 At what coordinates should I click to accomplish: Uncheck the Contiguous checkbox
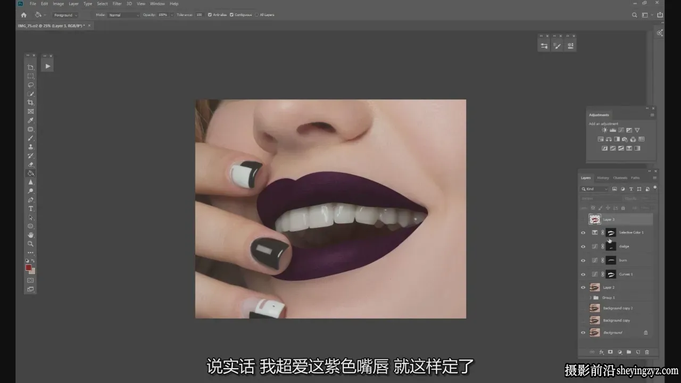(x=231, y=15)
